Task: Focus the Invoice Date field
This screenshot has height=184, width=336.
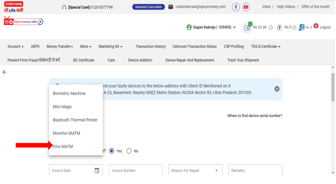Action: point(76,170)
